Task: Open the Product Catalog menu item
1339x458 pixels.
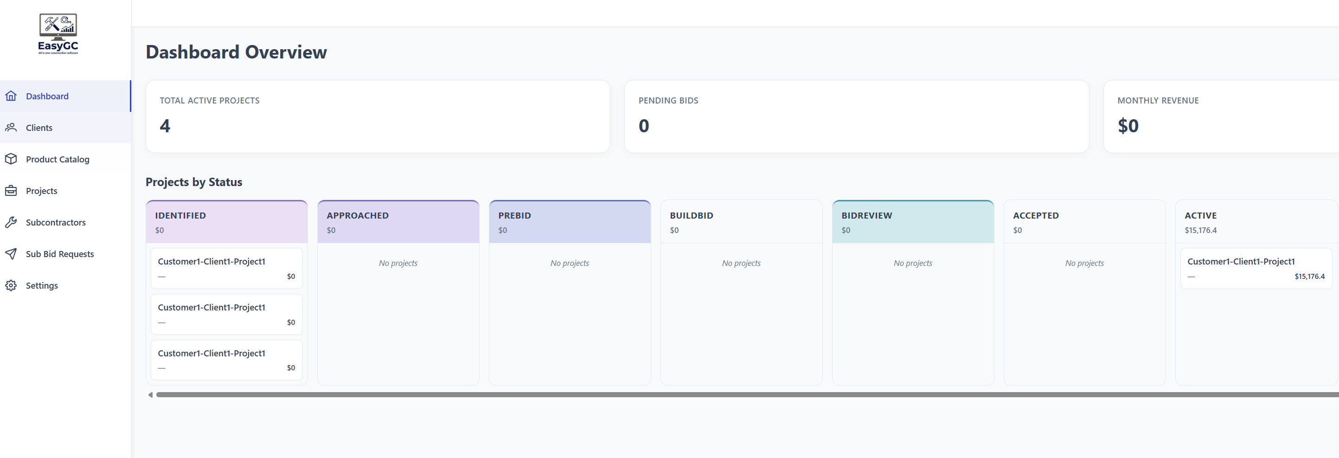Action: 65,160
